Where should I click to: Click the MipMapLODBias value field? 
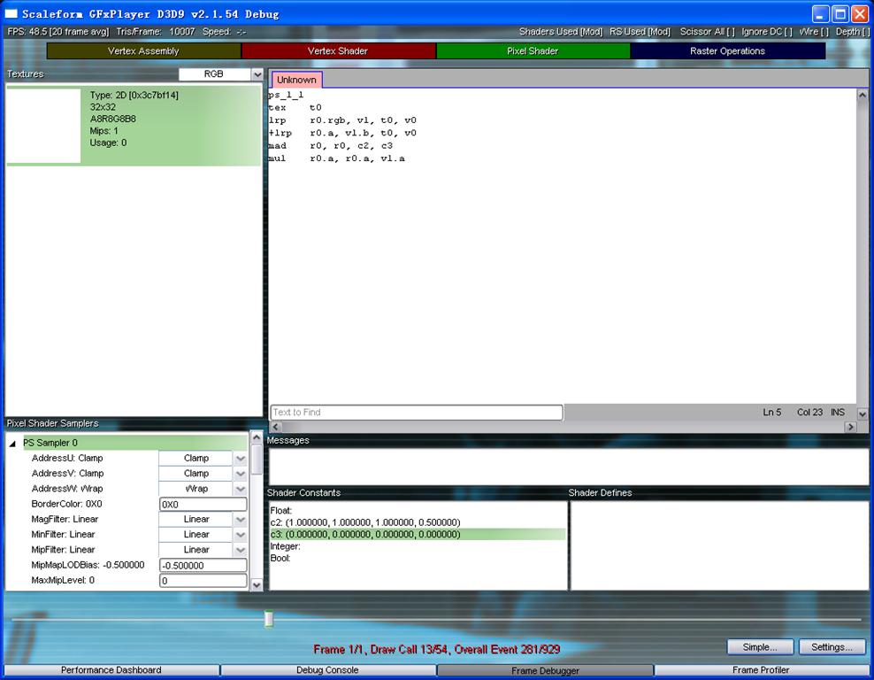[203, 565]
